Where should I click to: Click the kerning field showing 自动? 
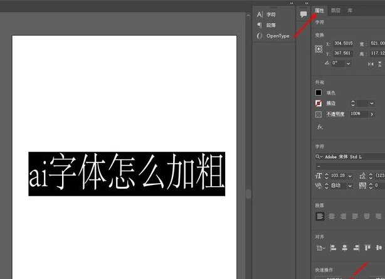point(338,186)
